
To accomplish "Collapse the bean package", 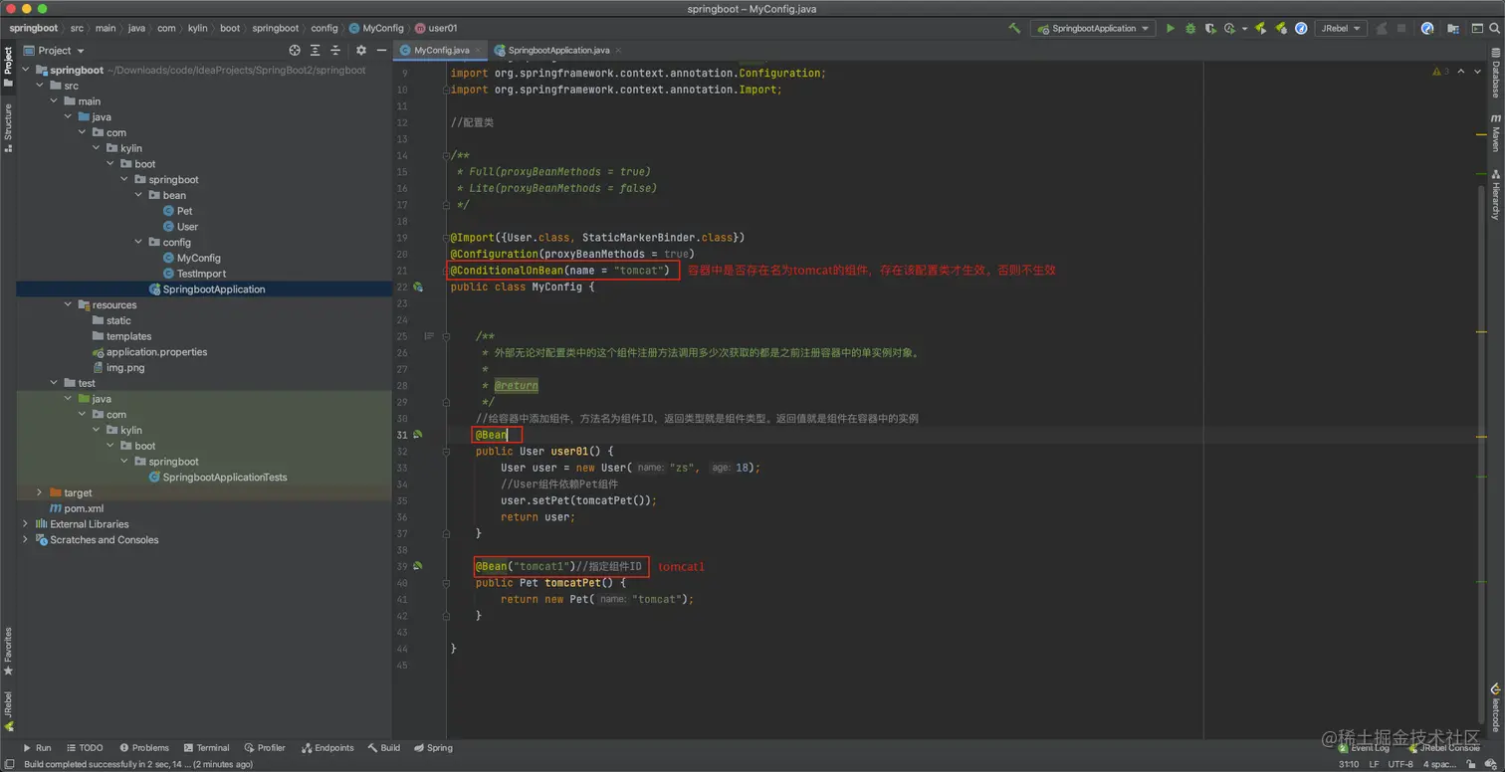I will [x=138, y=195].
